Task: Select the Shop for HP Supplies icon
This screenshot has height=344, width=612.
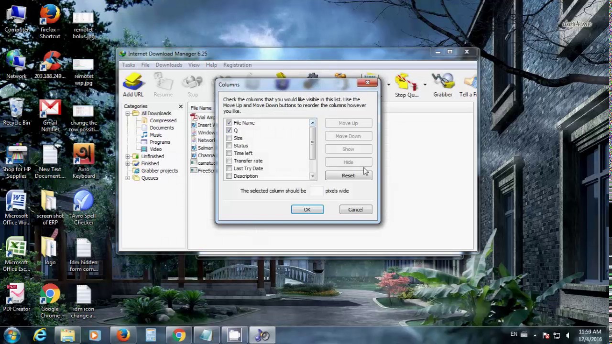Action: [16, 161]
